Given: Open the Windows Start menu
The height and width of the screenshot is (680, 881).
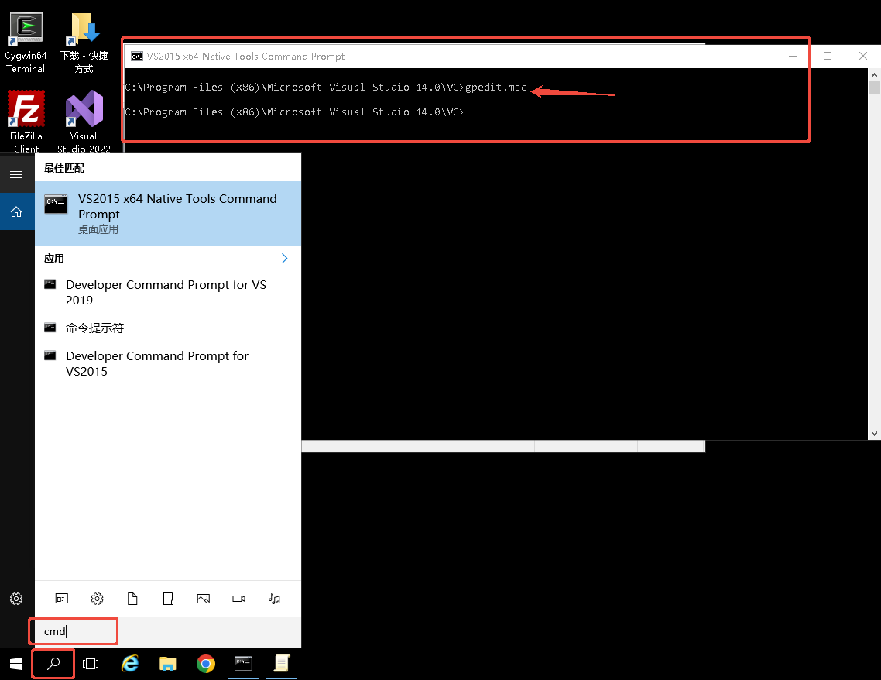Looking at the screenshot, I should [16, 664].
